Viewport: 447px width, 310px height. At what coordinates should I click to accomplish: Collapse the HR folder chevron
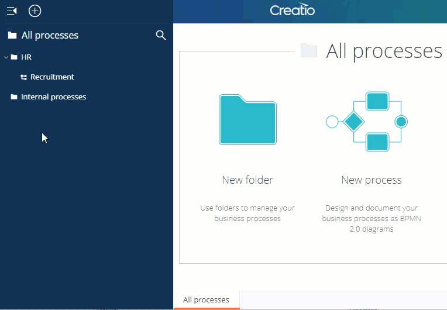click(6, 57)
